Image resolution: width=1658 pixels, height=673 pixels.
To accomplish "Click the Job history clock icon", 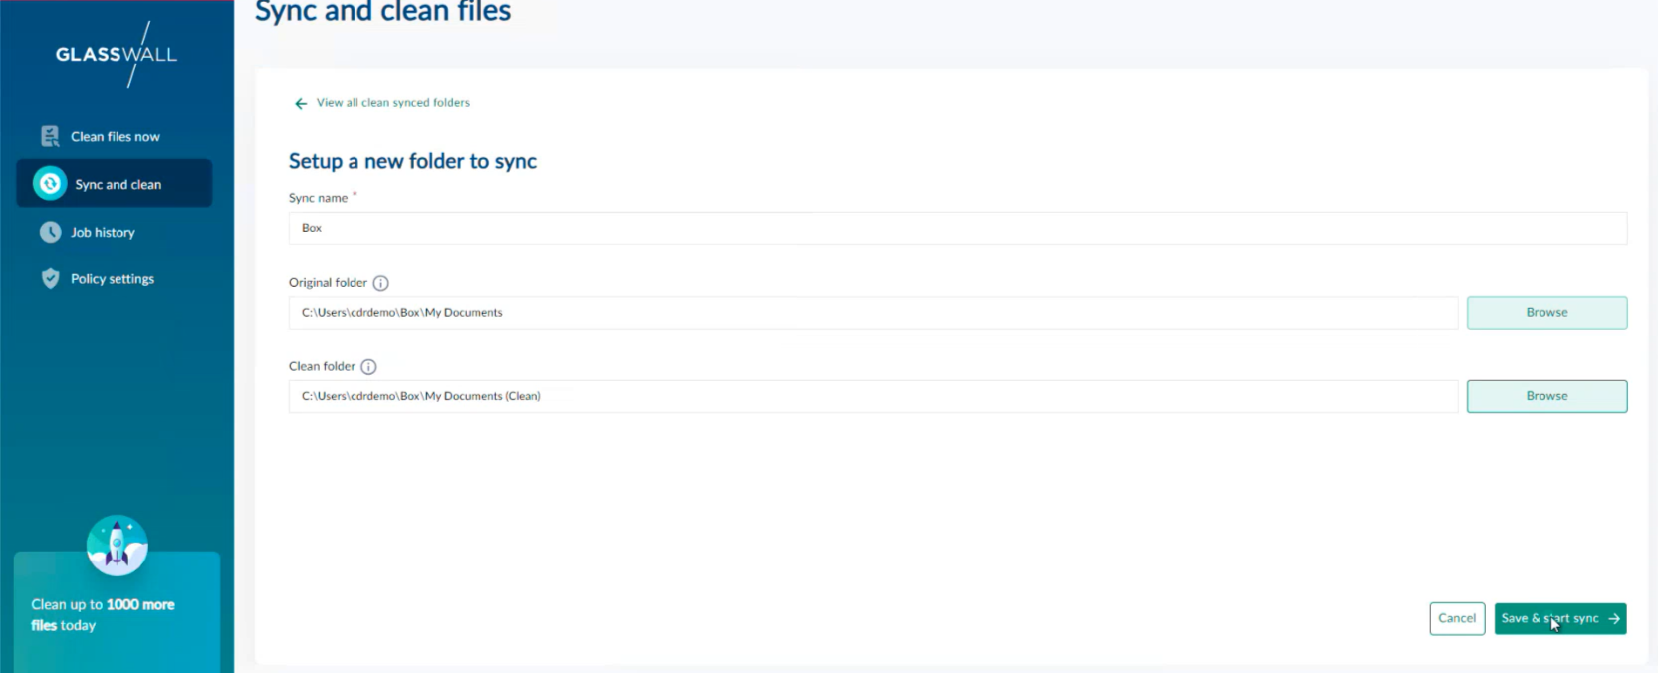I will [50, 232].
